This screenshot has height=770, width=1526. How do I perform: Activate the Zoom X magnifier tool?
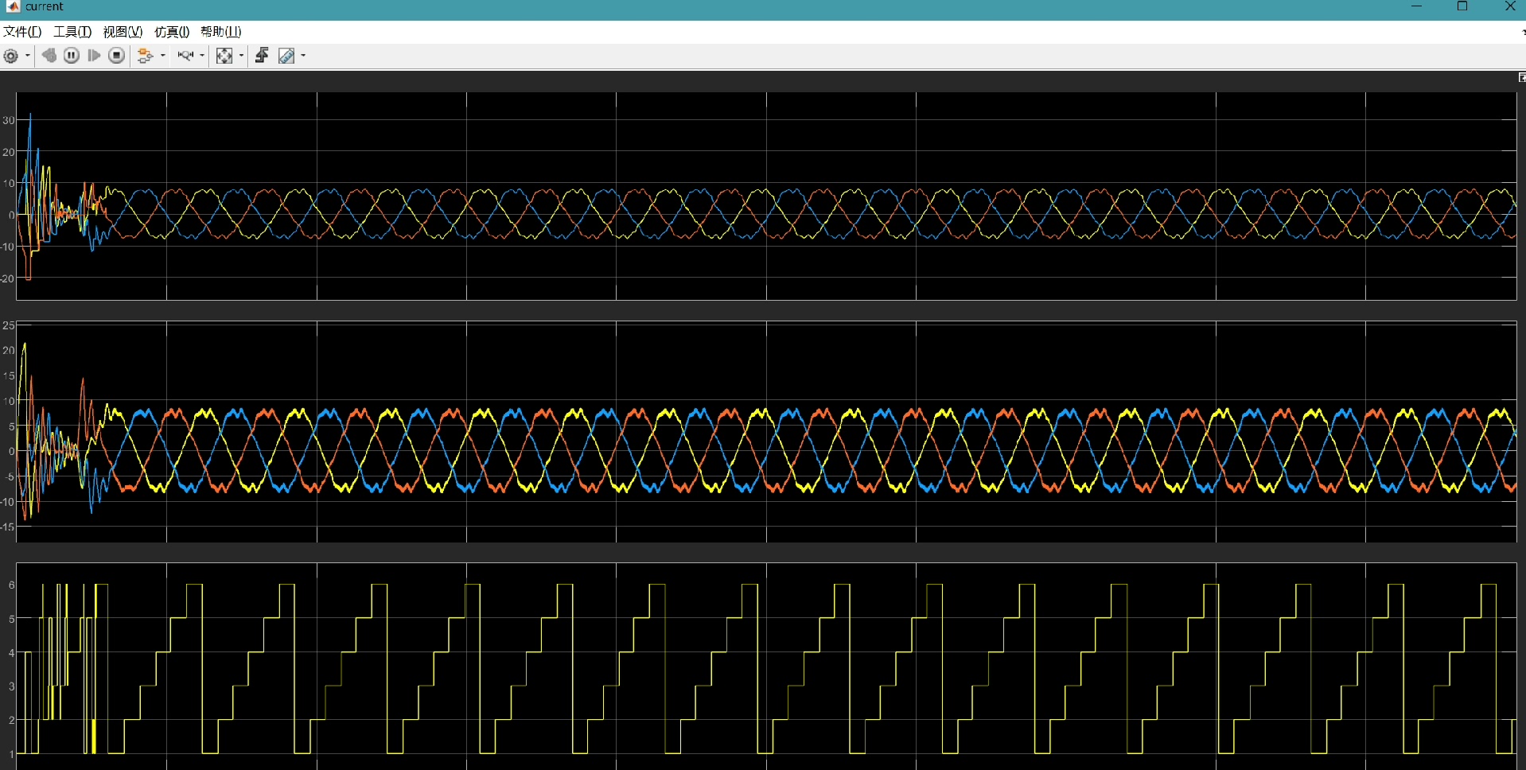point(185,56)
